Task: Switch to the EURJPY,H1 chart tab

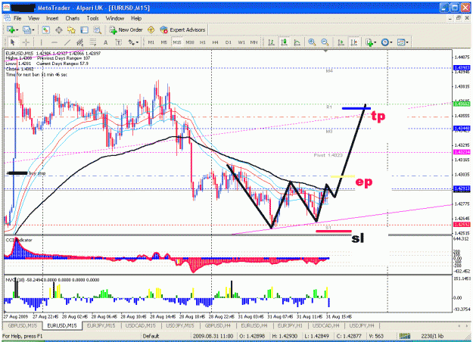Action: coord(290,325)
